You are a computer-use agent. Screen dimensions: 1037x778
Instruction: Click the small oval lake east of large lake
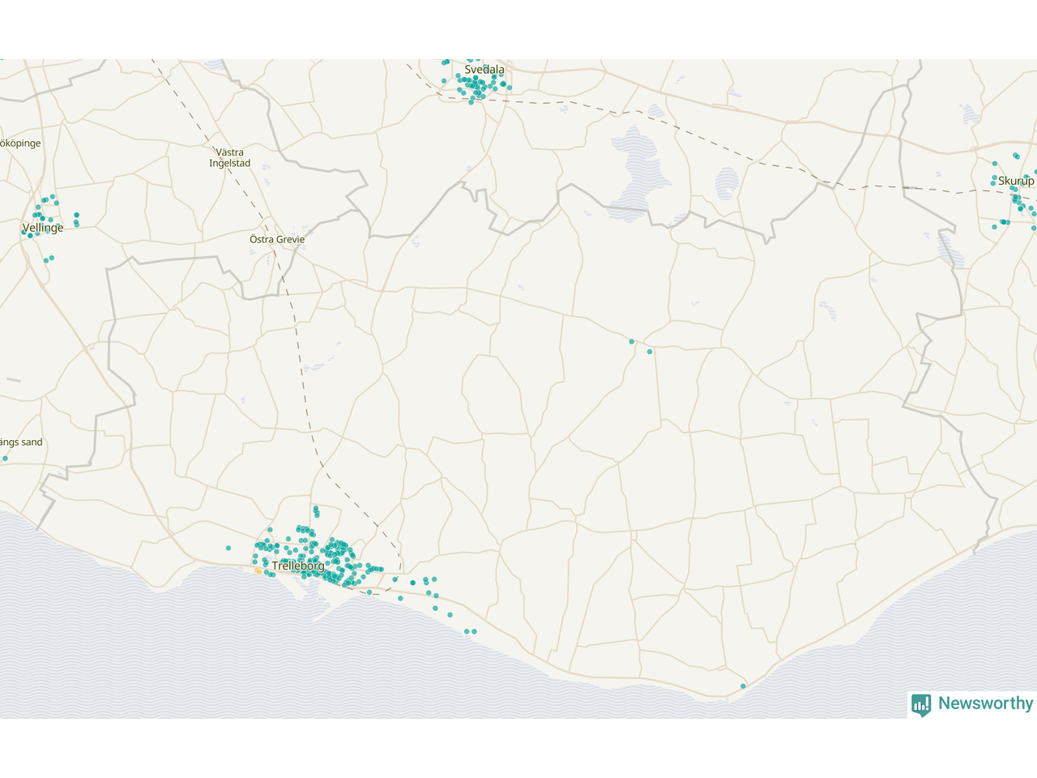(x=727, y=184)
